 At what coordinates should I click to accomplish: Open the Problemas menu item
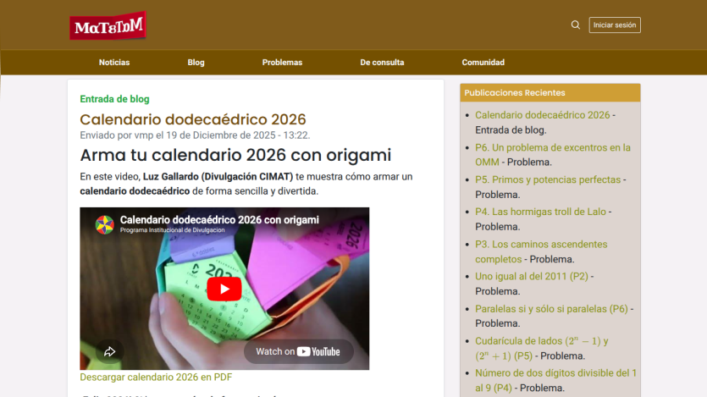pos(282,62)
